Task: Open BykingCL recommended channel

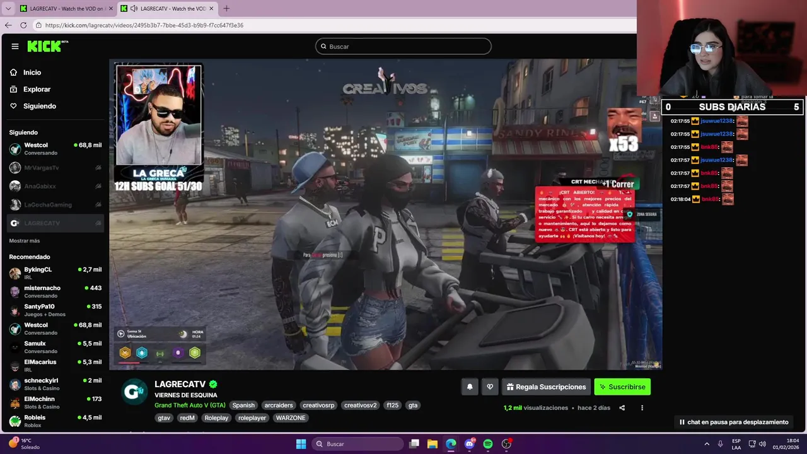Action: (55, 272)
